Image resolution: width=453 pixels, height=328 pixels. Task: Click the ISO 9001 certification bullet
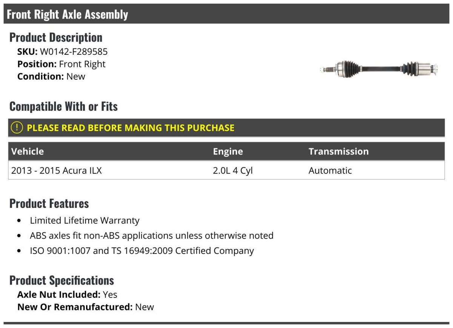coord(142,251)
